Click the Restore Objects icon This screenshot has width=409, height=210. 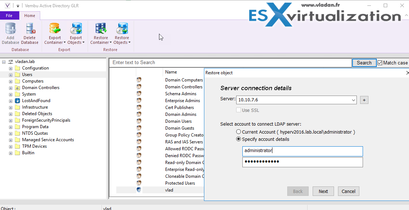122,28
